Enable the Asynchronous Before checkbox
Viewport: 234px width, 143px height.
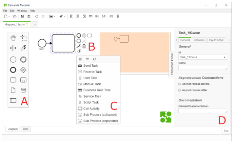pyautogui.click(x=180, y=84)
